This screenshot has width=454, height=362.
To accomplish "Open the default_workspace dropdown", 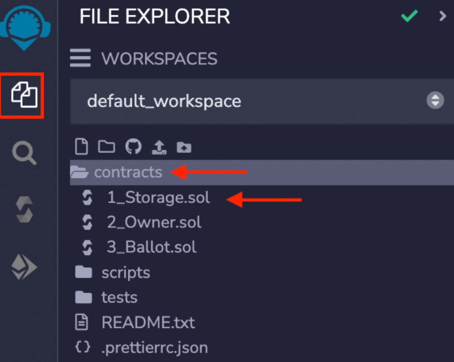I will click(x=261, y=101).
